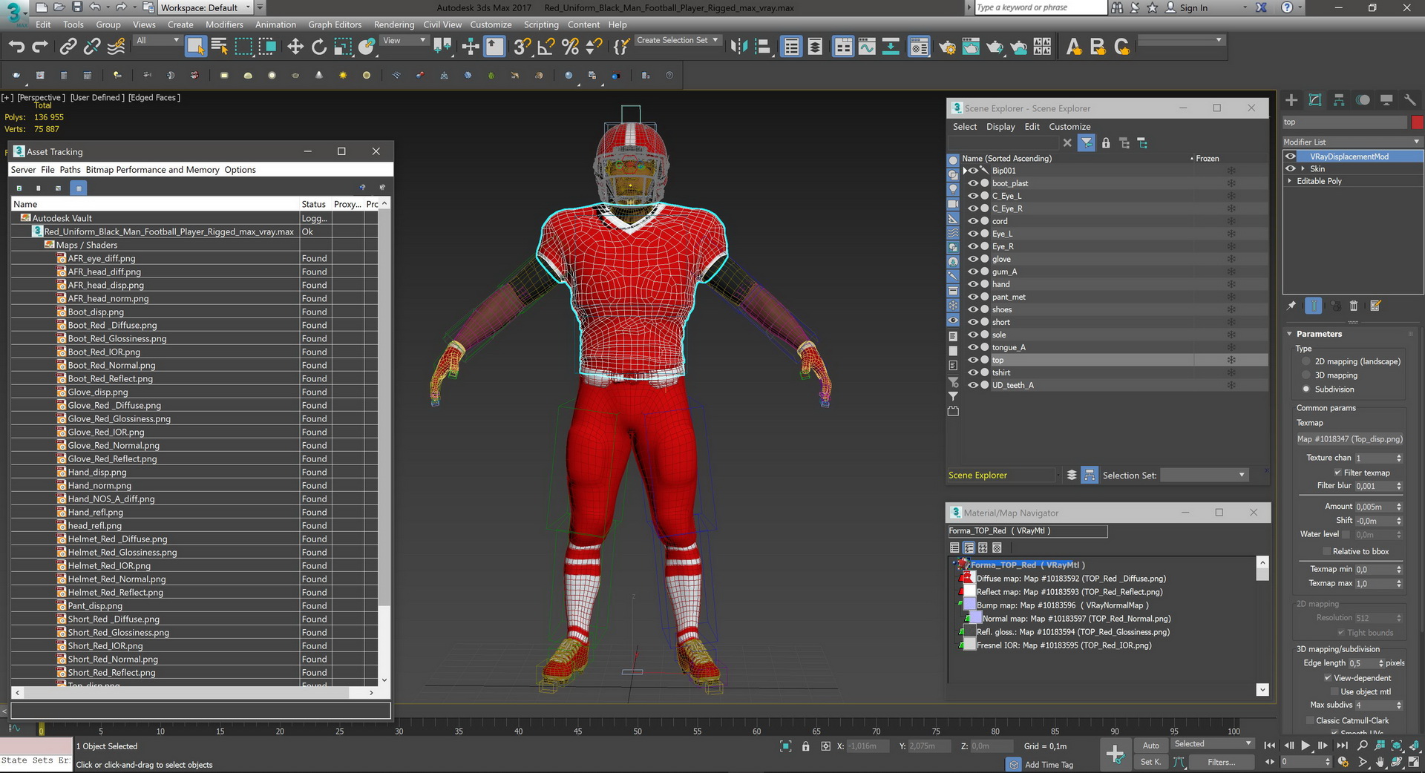Enable Relative to bbox checkbox
This screenshot has width=1425, height=773.
pos(1327,551)
